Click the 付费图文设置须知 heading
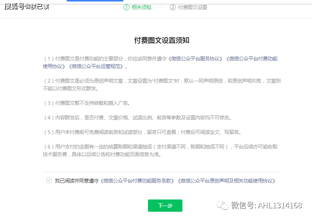The width and height of the screenshot is (312, 219). [x=161, y=41]
